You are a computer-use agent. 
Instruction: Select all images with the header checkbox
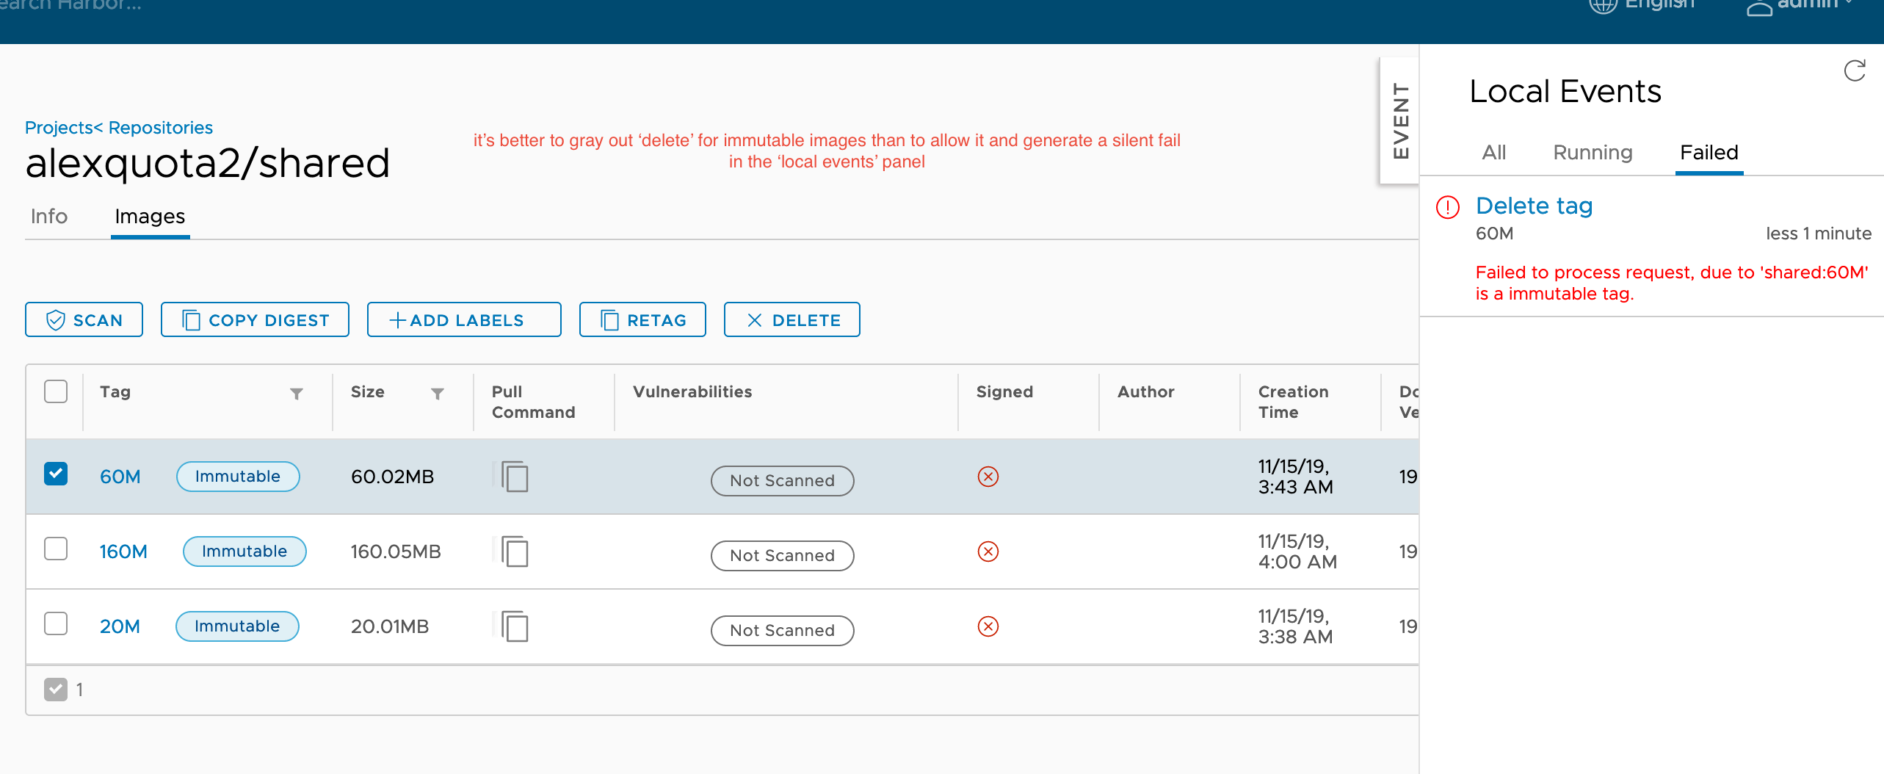pos(56,391)
